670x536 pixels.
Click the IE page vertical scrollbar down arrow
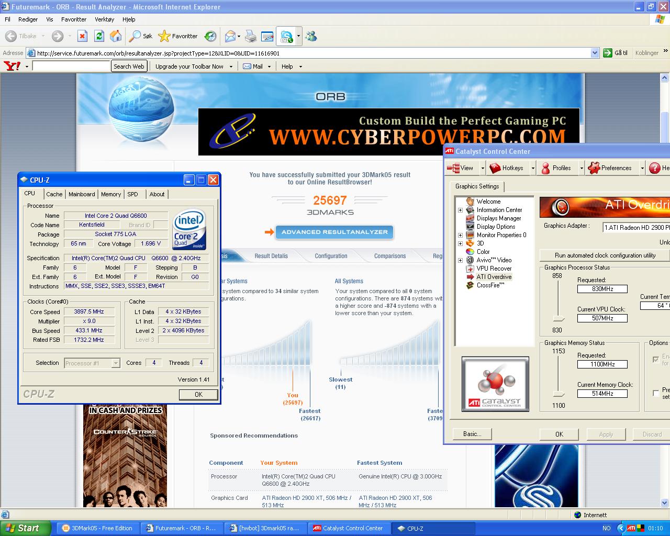click(665, 502)
